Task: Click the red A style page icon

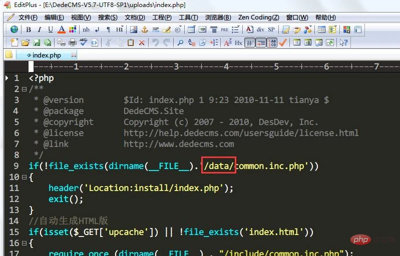Action: pyautogui.click(x=249, y=29)
